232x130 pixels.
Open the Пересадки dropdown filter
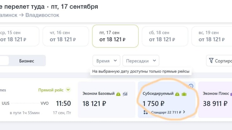(141, 61)
